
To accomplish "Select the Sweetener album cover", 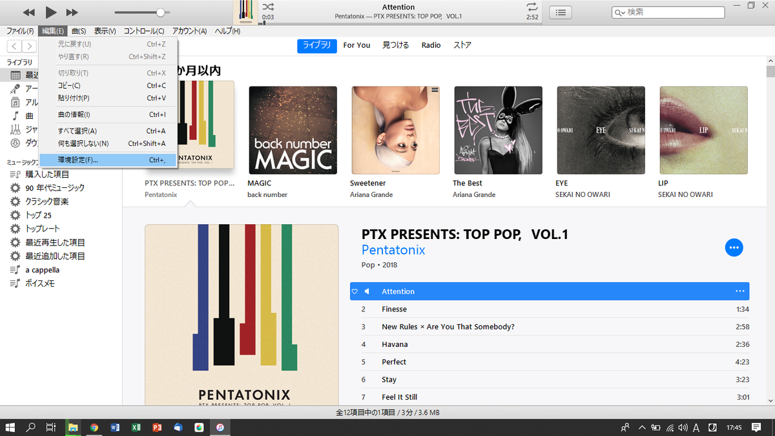I will [x=395, y=130].
